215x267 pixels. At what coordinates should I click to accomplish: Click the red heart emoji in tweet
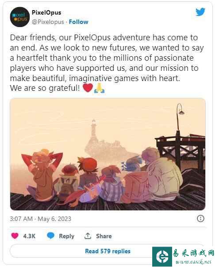88,88
